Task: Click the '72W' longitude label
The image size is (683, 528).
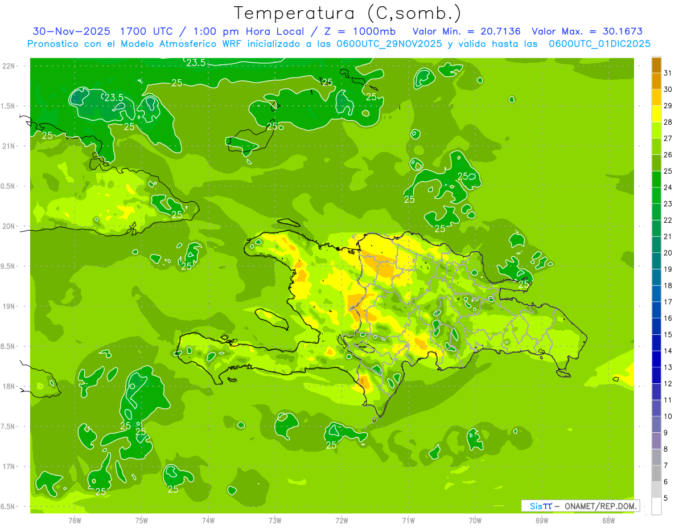Action: pos(341,520)
